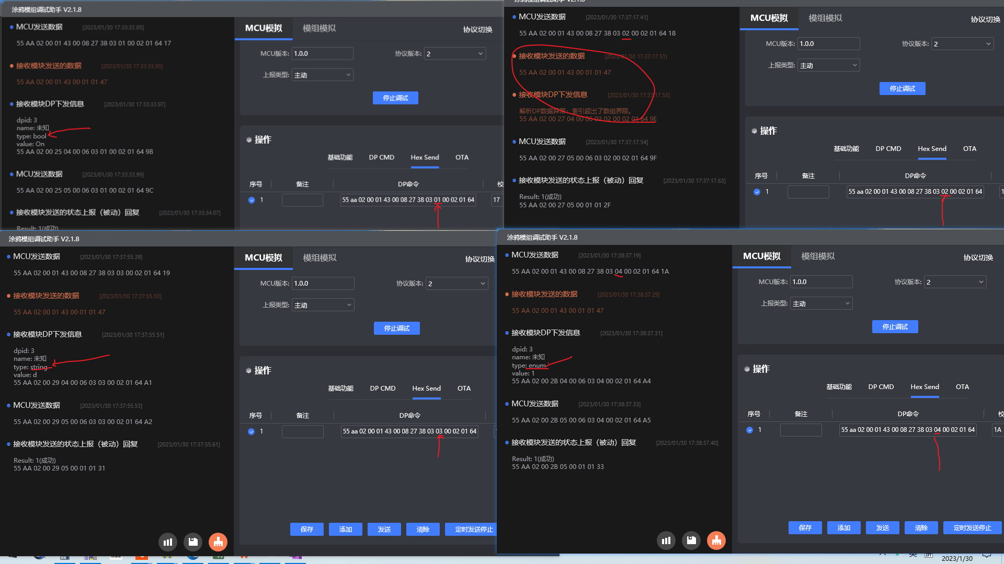Click 停止调试 button in bottom-right window
This screenshot has width=1004, height=564.
(895, 326)
